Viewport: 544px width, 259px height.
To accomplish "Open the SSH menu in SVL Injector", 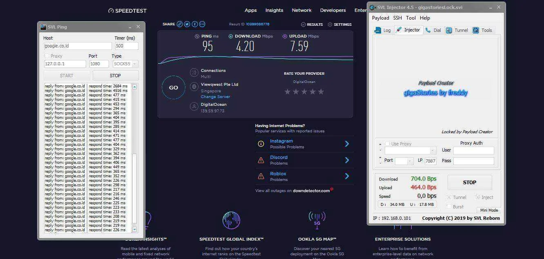I will coord(397,18).
